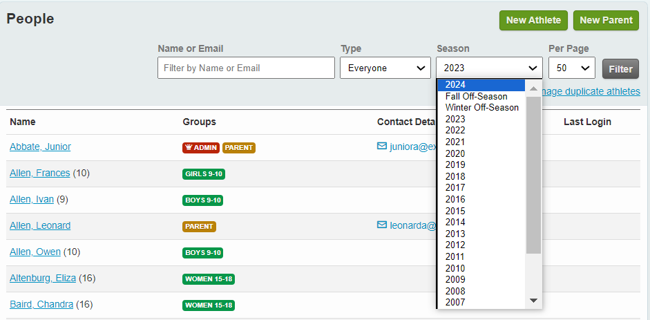
Task: Focus the Name or Email filter field
Action: pyautogui.click(x=246, y=68)
